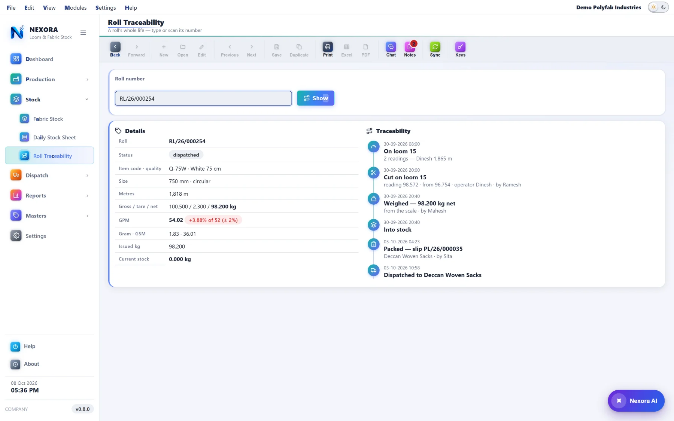Expand the Reports sidebar section

49,196
